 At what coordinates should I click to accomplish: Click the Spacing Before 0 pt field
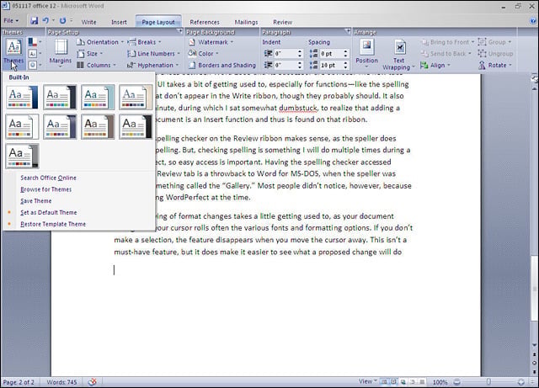tap(331, 54)
